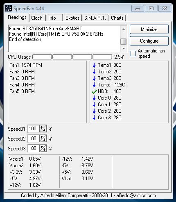Image resolution: width=176 pixels, height=202 pixels.
Task: Open the S.M.A.R.T. tab
Action: click(x=95, y=18)
